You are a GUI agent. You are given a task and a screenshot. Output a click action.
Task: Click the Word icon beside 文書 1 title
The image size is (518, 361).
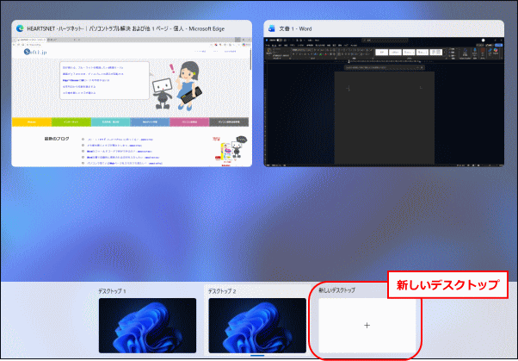272,28
